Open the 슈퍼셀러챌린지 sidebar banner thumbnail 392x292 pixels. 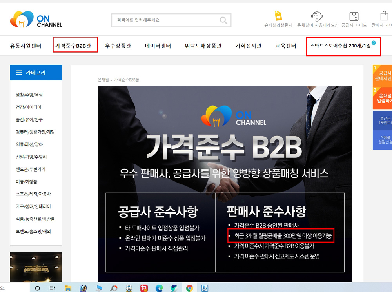36,267
